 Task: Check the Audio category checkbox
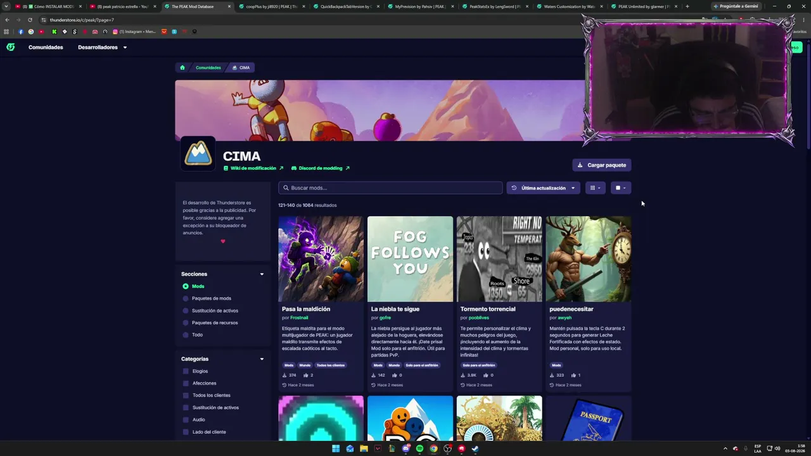coord(186,419)
